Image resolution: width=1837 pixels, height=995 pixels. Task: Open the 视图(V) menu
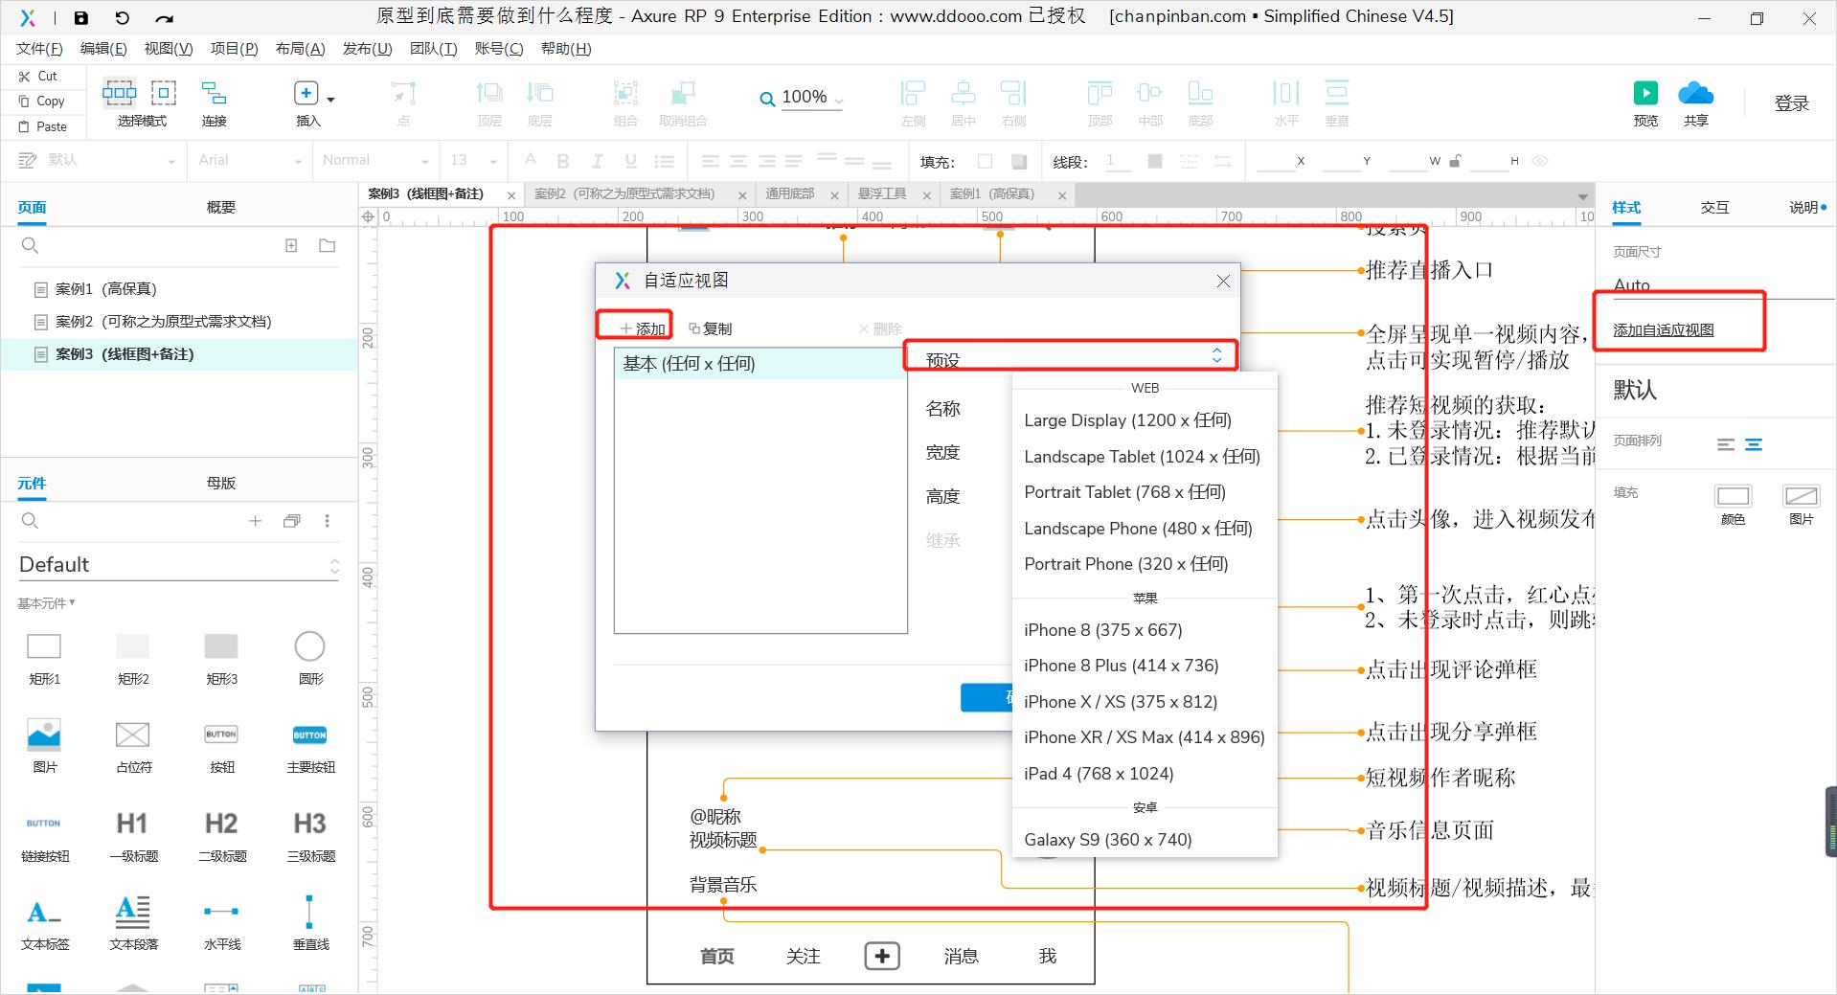(x=169, y=49)
